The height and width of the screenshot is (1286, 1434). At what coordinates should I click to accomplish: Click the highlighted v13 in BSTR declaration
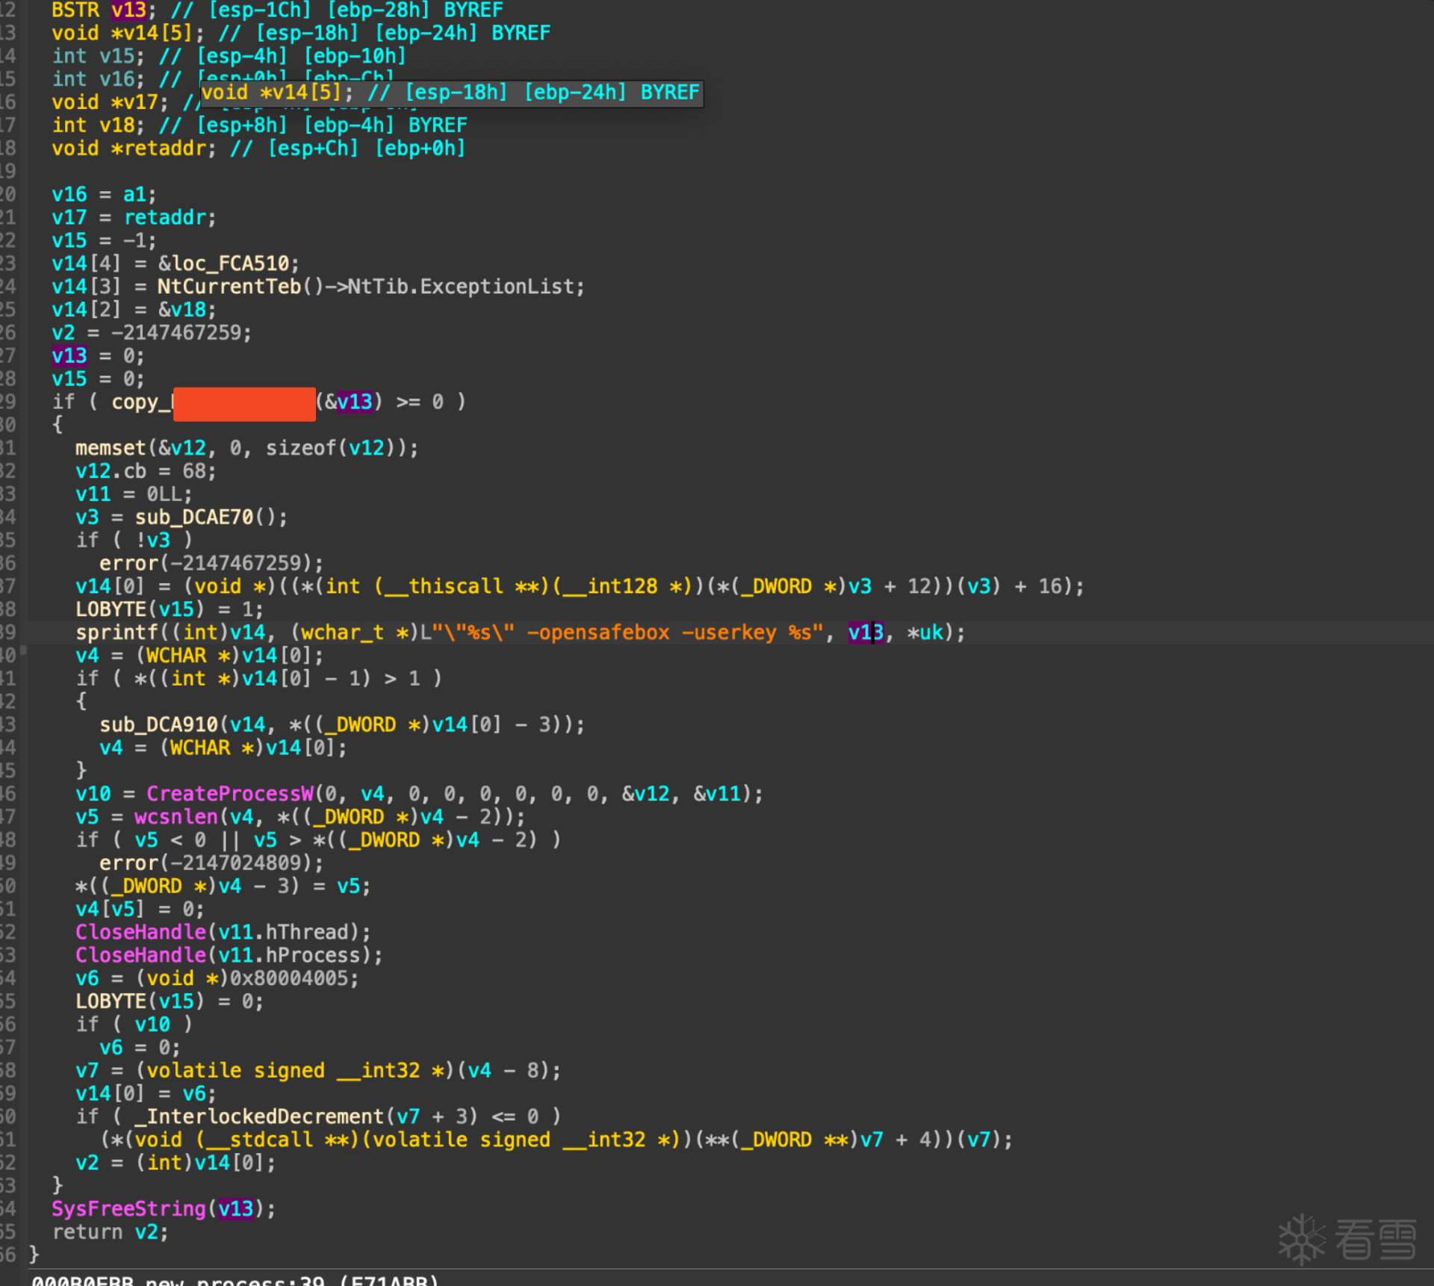click(x=128, y=10)
